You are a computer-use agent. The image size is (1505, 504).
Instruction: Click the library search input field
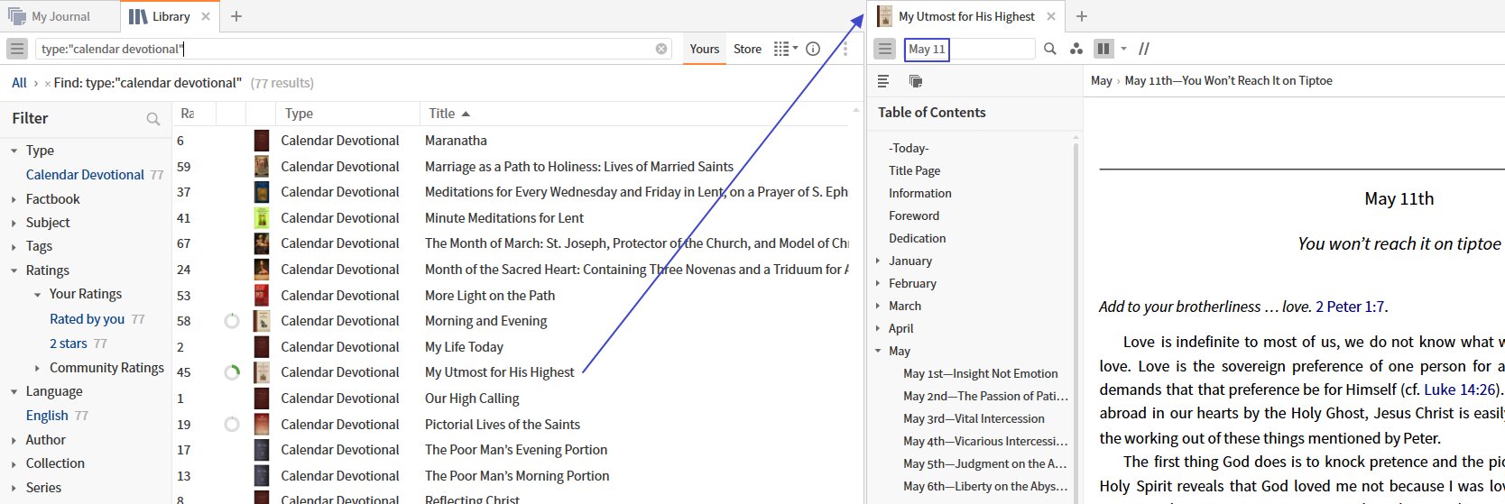(352, 49)
